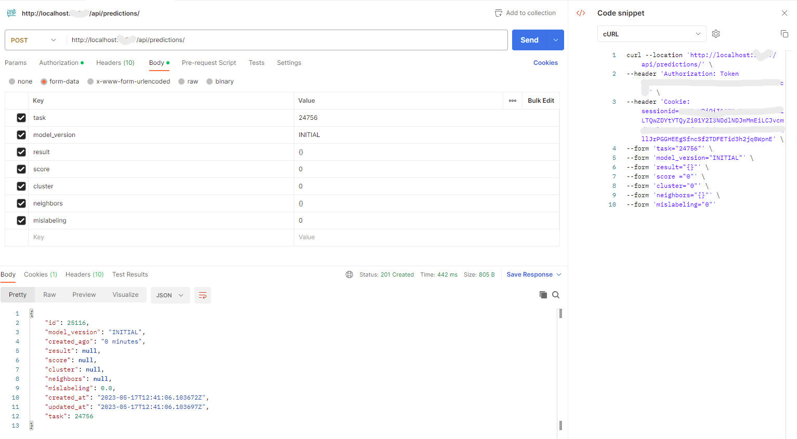Copy the cURL code snippet
Image resolution: width=797 pixels, height=439 pixels.
pyautogui.click(x=785, y=33)
